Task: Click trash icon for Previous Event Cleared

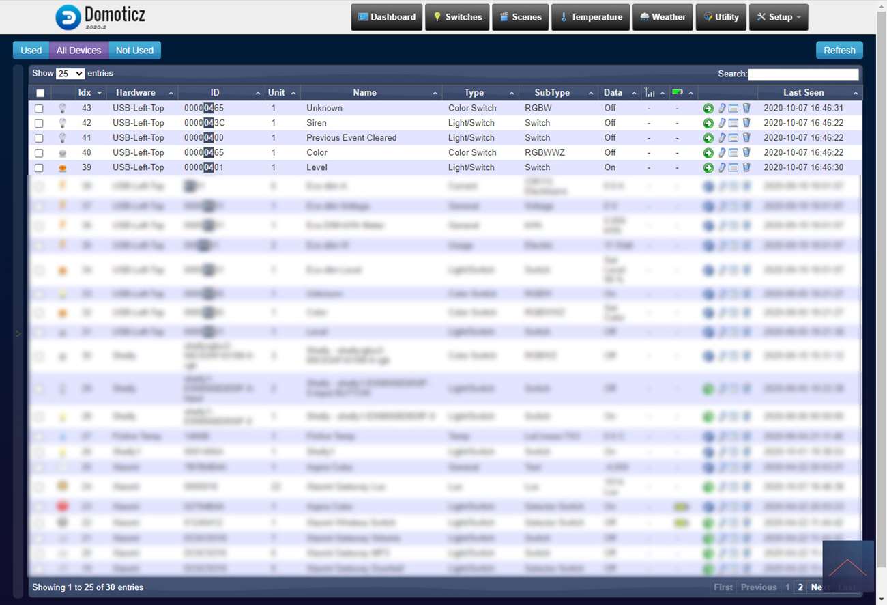Action: (746, 138)
